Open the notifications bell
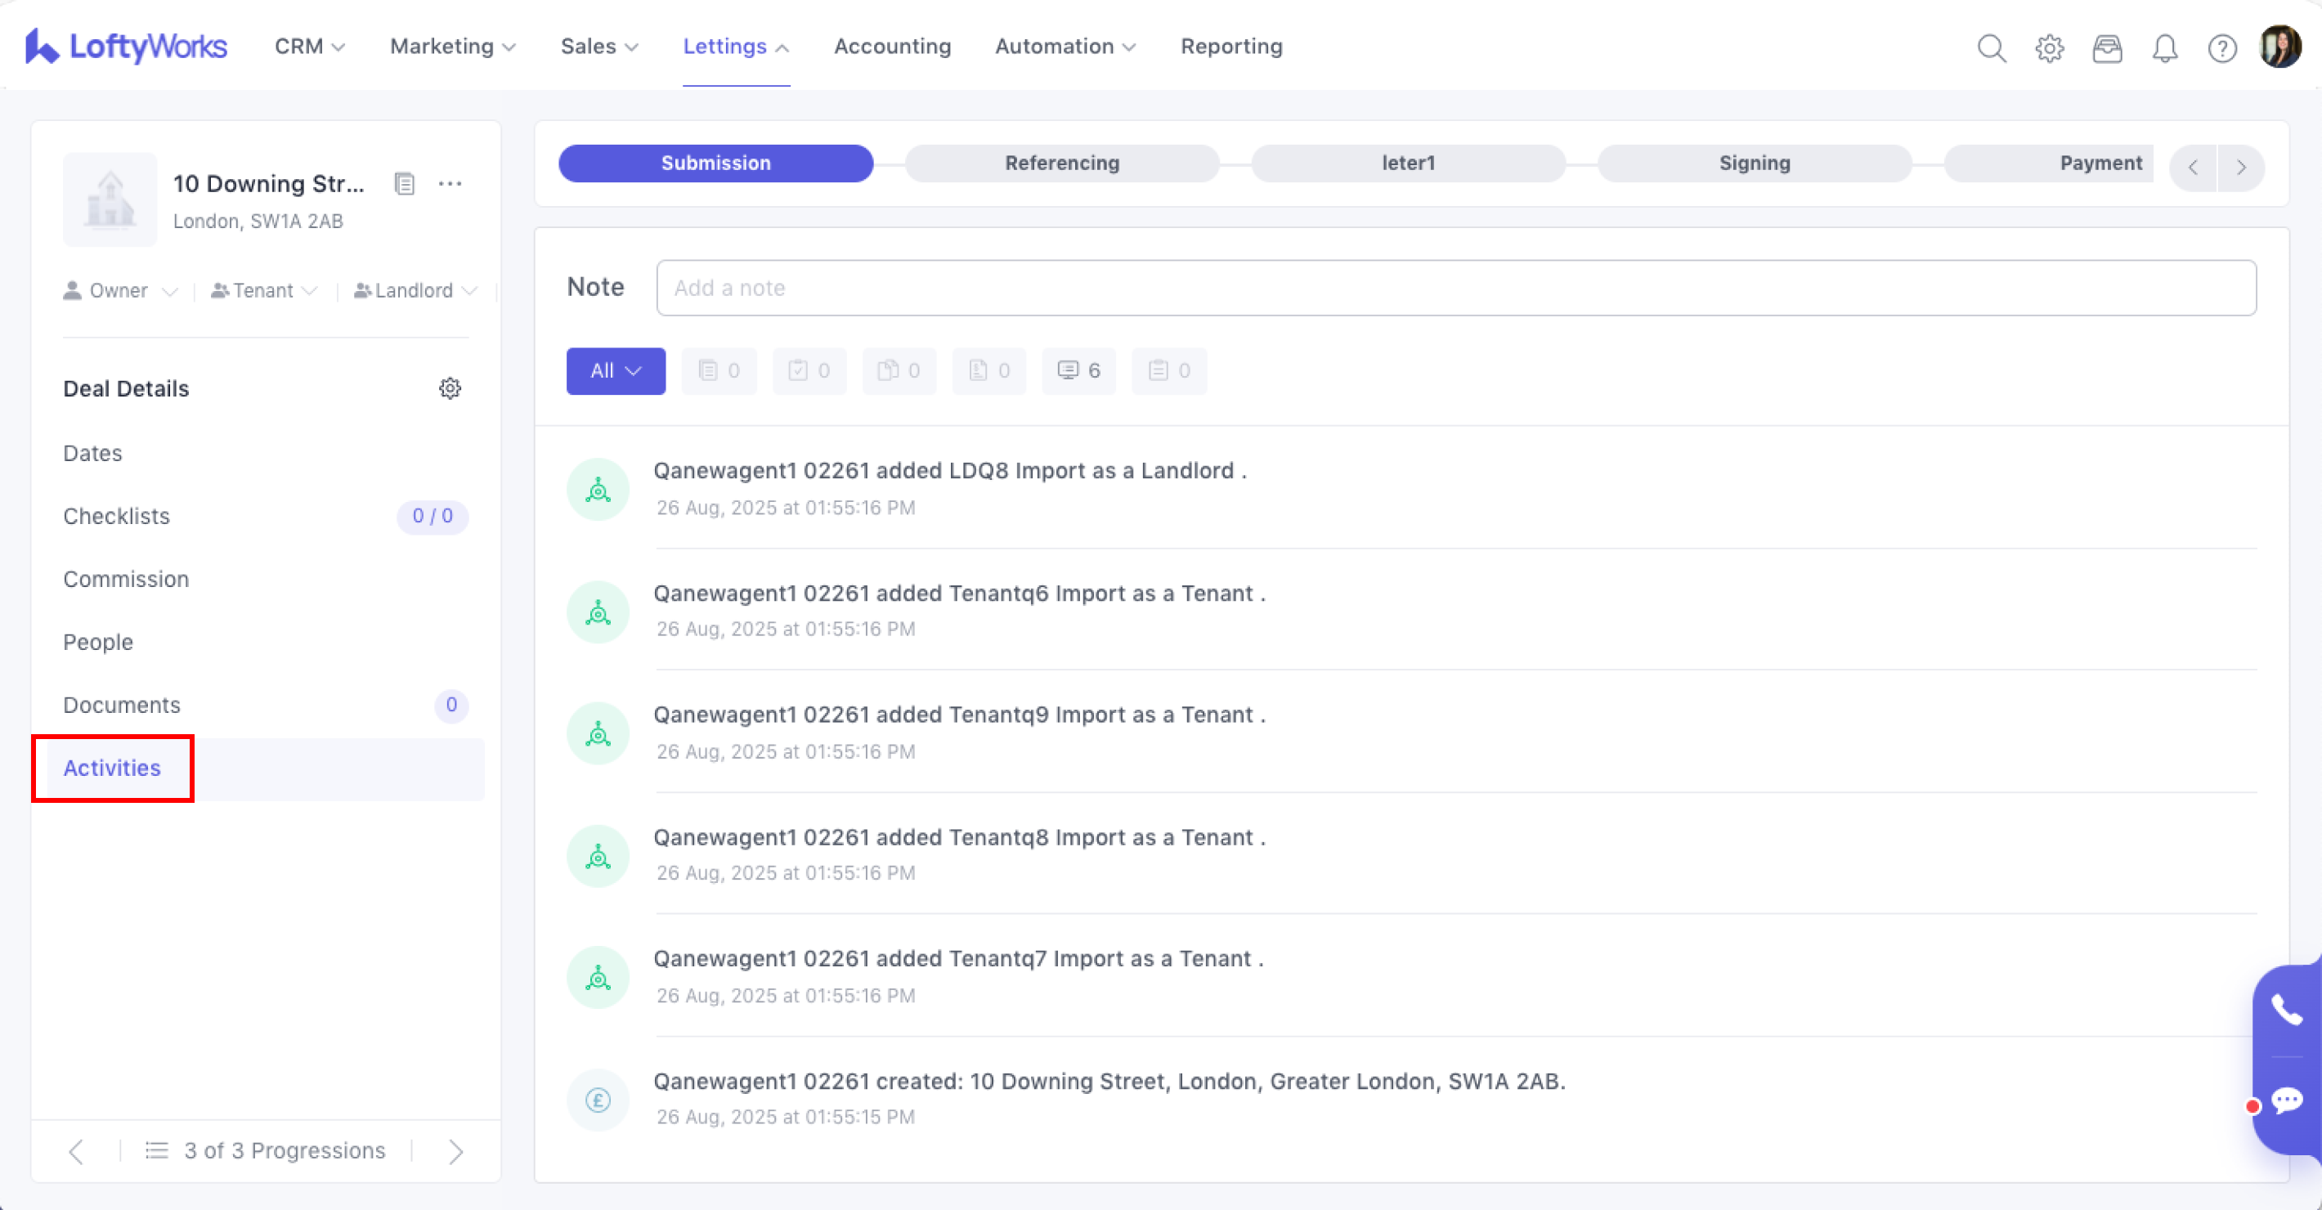2322x1210 pixels. coord(2164,47)
